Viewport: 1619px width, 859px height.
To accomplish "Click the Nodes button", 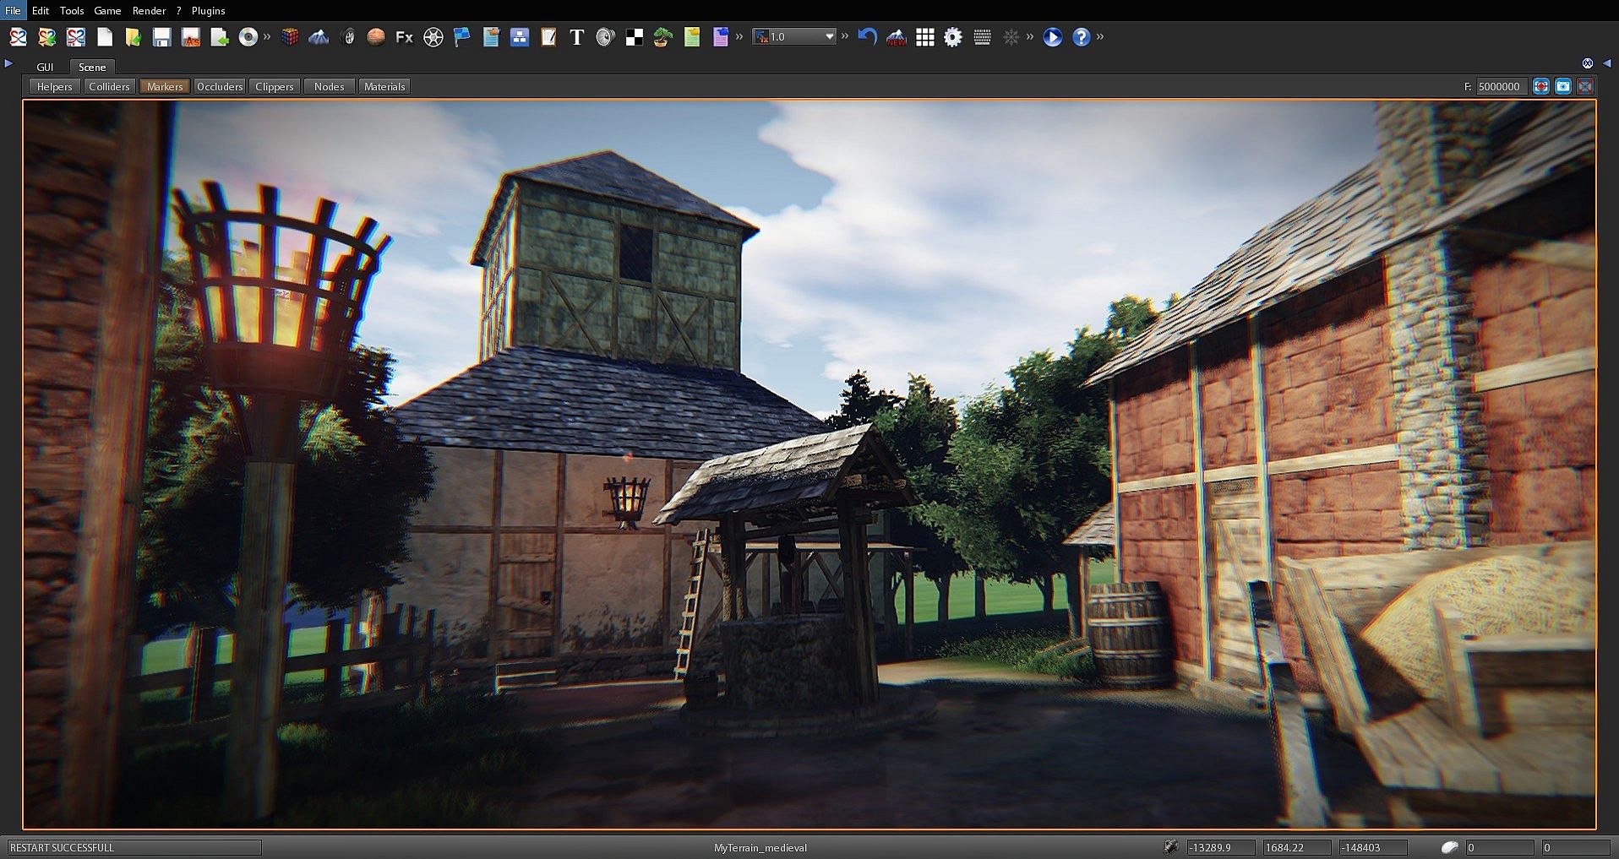I will tap(329, 86).
